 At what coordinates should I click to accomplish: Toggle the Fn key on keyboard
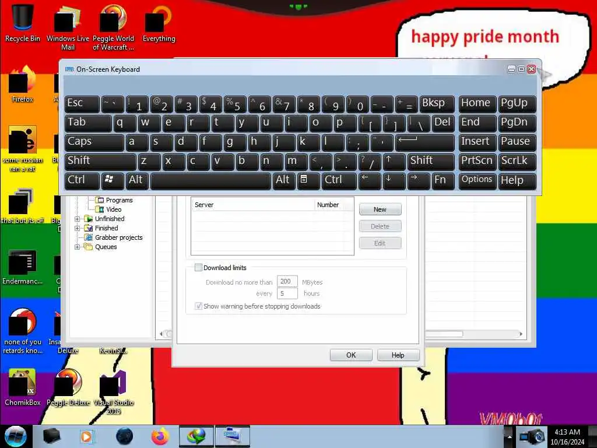coord(443,181)
